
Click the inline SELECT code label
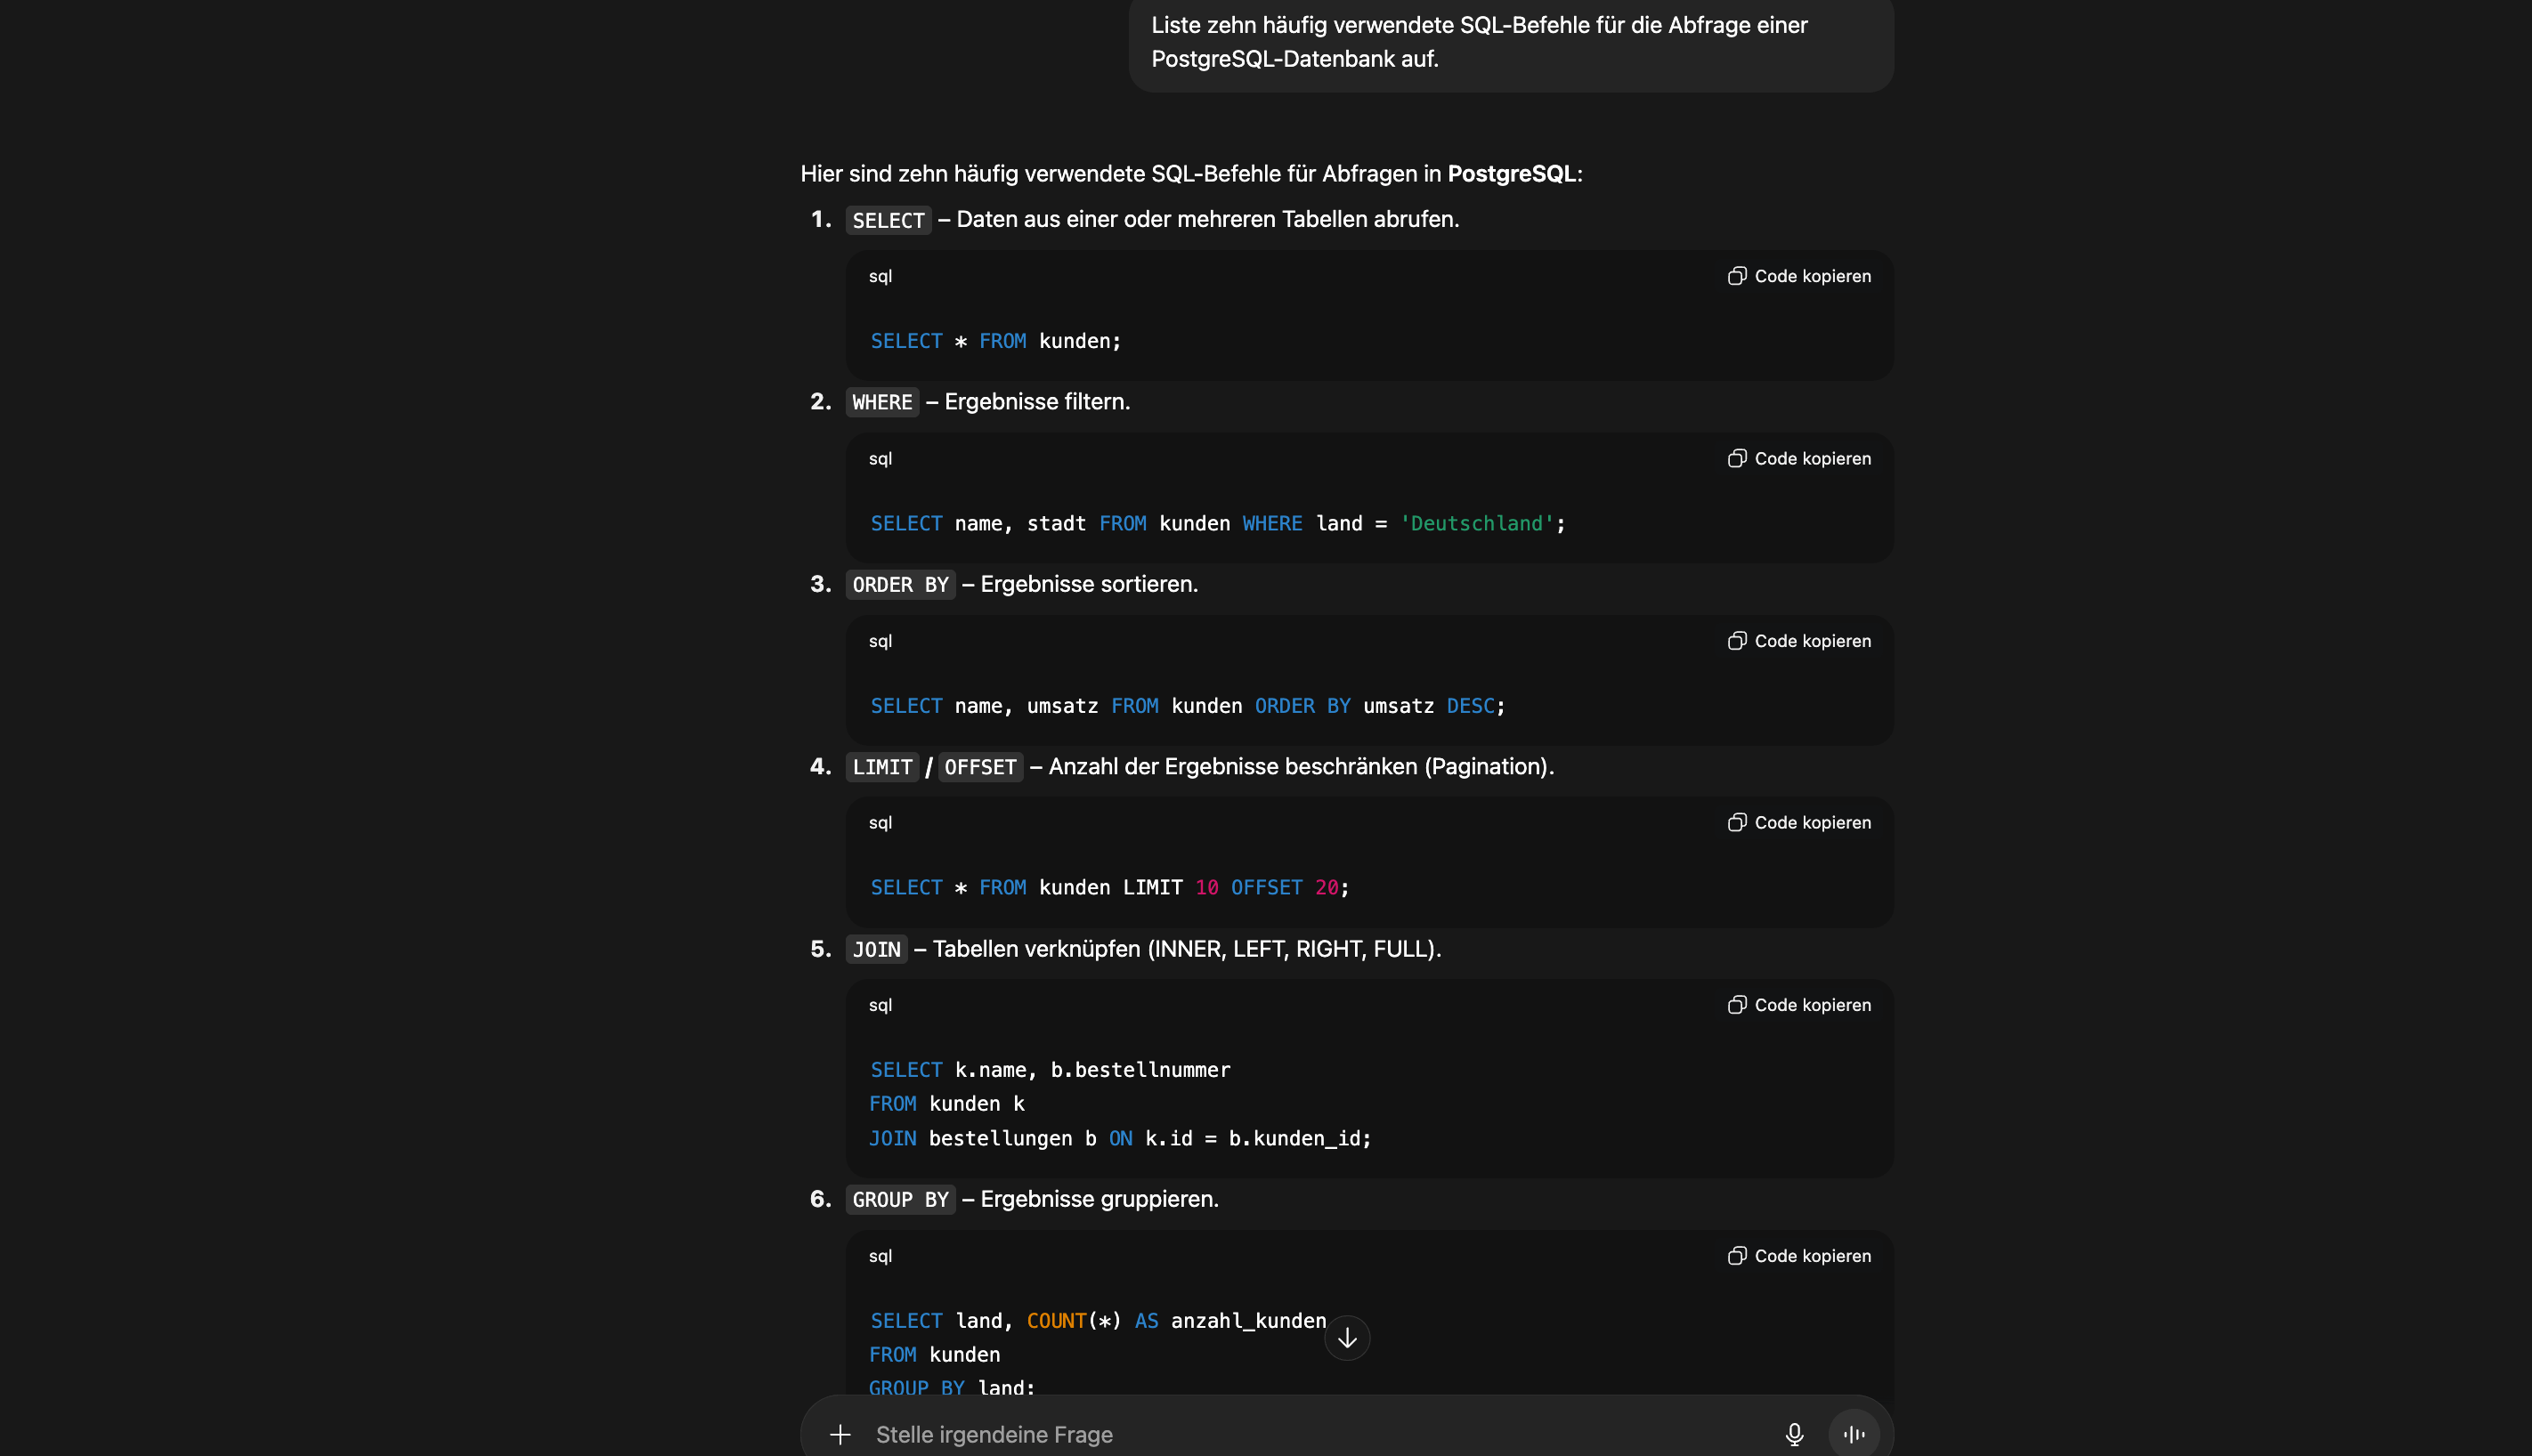click(889, 220)
